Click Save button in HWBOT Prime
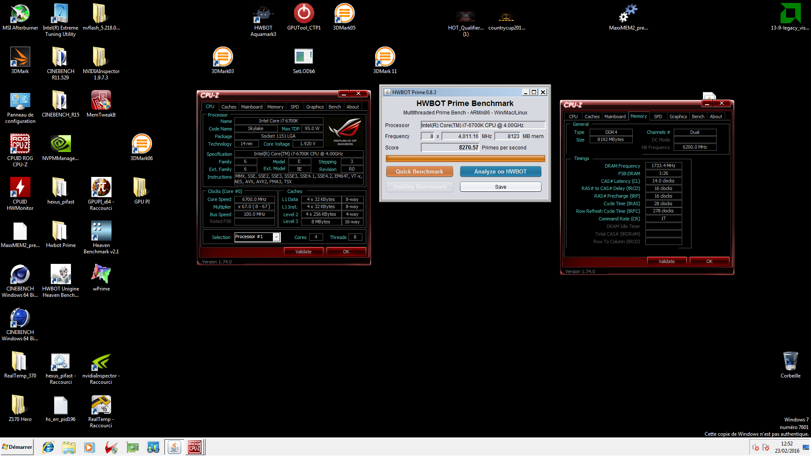This screenshot has height=456, width=811. tap(501, 187)
